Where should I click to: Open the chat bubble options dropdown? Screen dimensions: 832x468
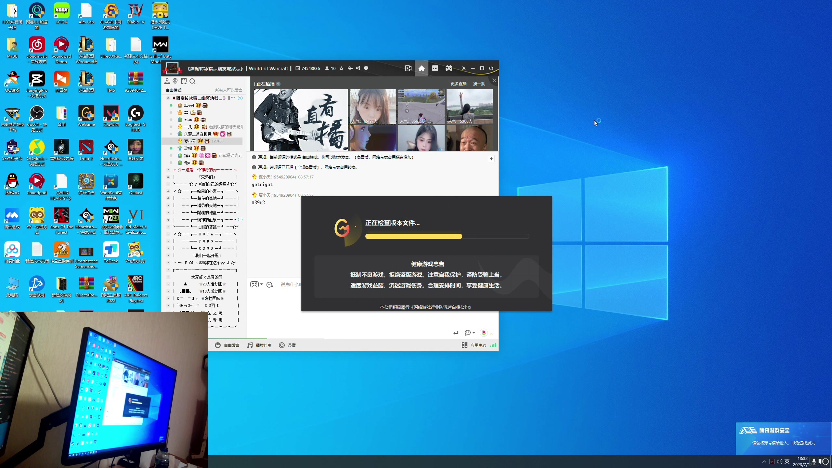(x=470, y=332)
